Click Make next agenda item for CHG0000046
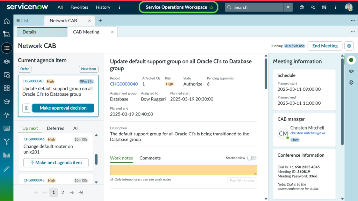 (x=56, y=163)
